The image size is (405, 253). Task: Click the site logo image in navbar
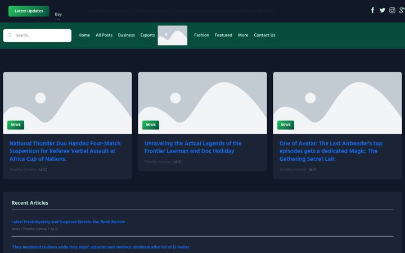click(173, 35)
